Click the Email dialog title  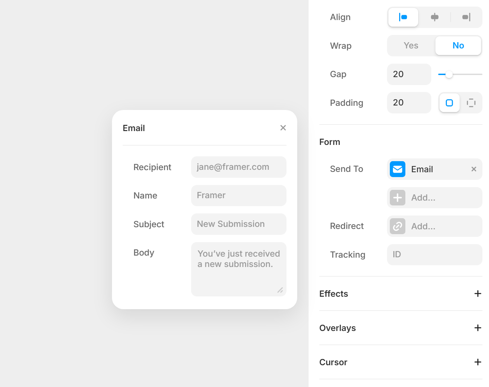pos(134,128)
